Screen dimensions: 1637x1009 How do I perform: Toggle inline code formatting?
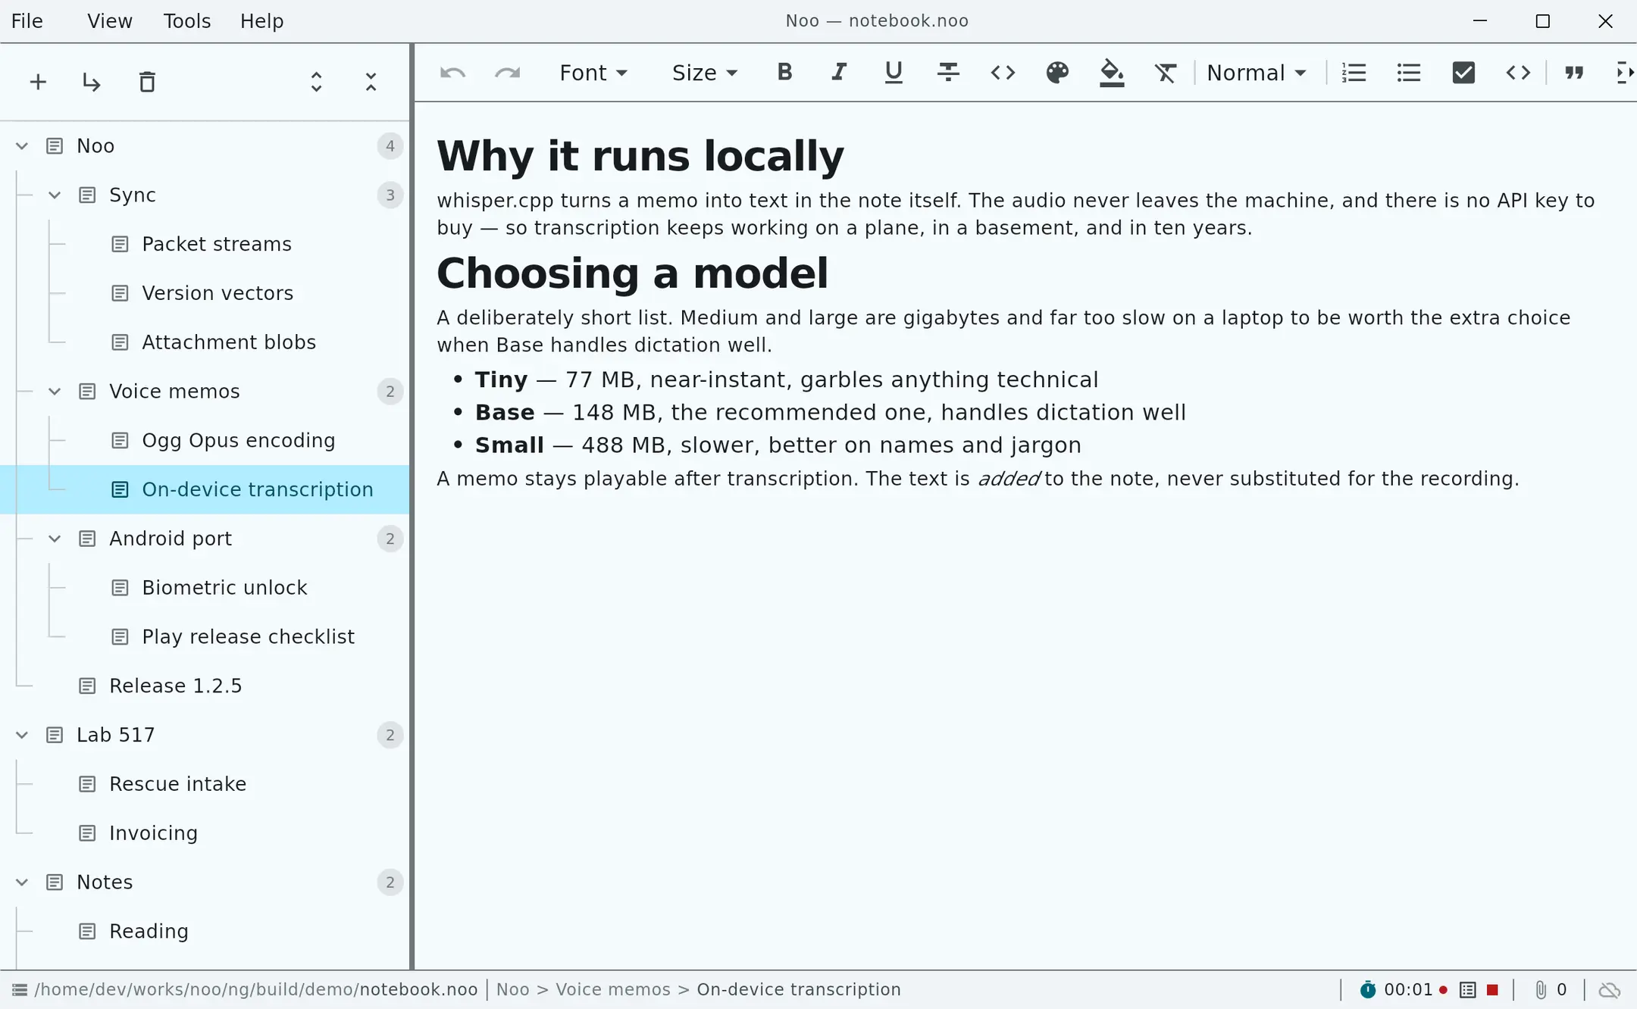(x=1003, y=73)
